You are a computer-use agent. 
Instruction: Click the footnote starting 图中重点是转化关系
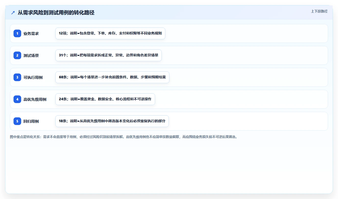124,137
